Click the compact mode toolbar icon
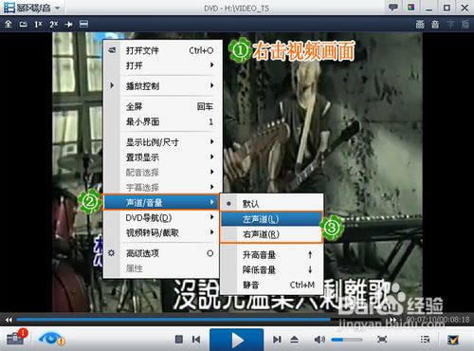 click(x=83, y=24)
